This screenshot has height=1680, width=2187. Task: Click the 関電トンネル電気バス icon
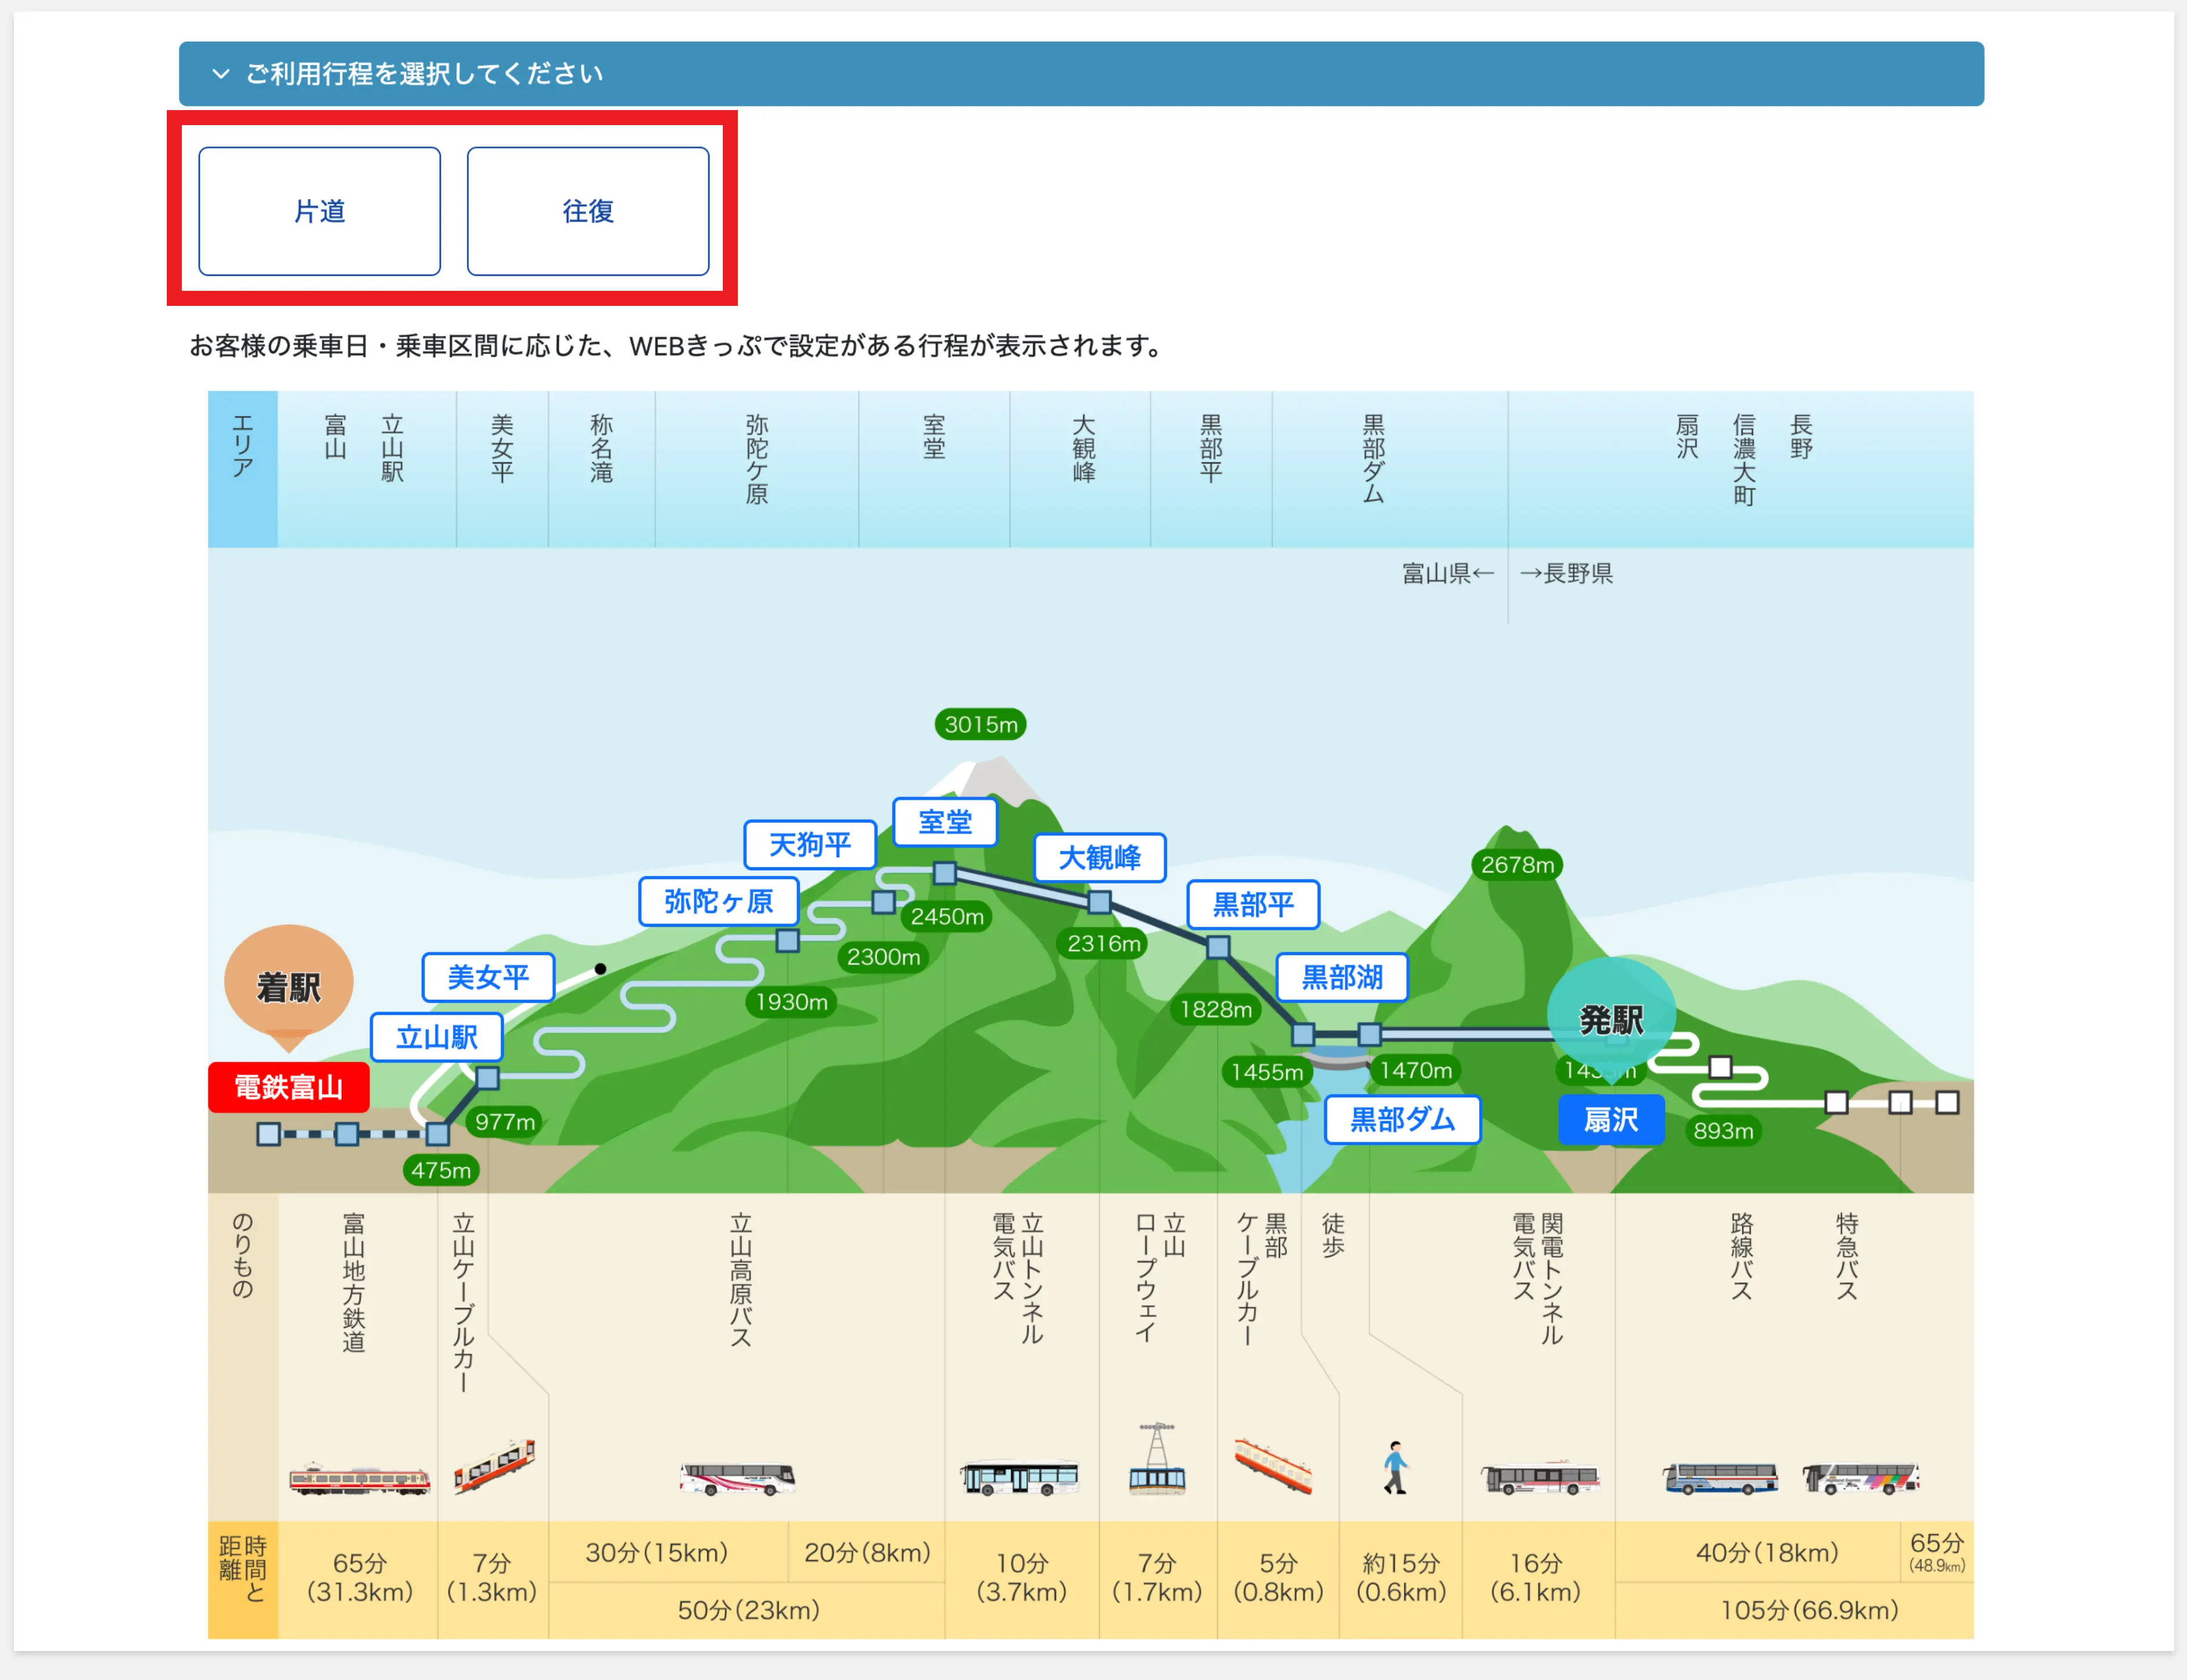click(x=1539, y=1477)
